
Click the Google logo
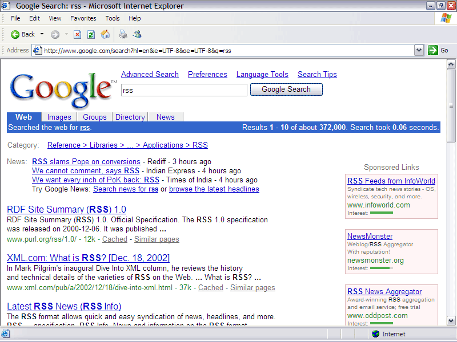61,89
